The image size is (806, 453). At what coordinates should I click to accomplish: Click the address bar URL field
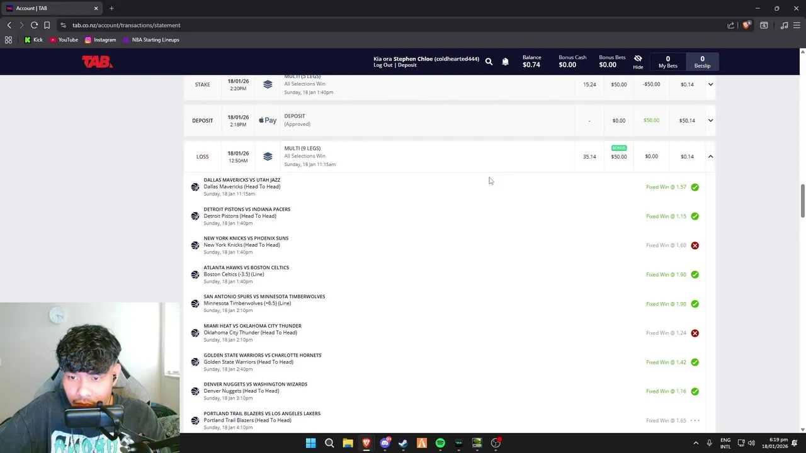click(390, 25)
